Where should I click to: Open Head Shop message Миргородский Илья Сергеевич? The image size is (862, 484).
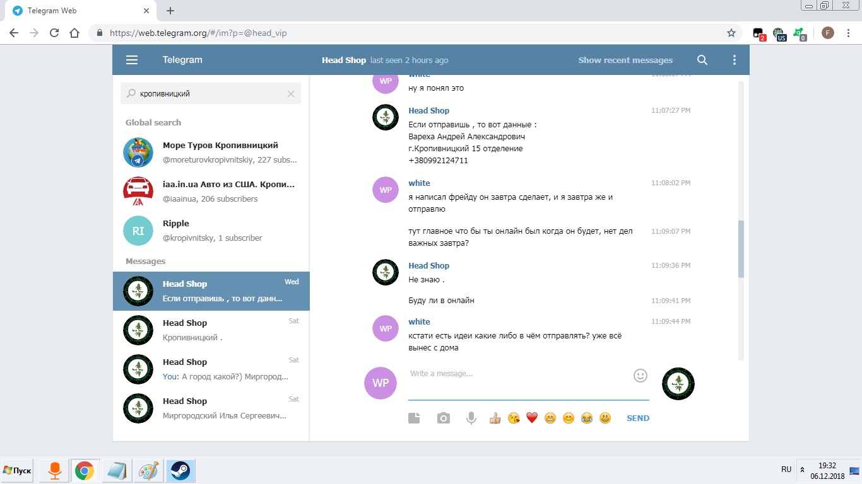coord(211,408)
